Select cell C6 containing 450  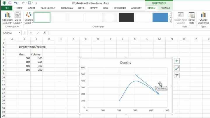(x=36, y=62)
